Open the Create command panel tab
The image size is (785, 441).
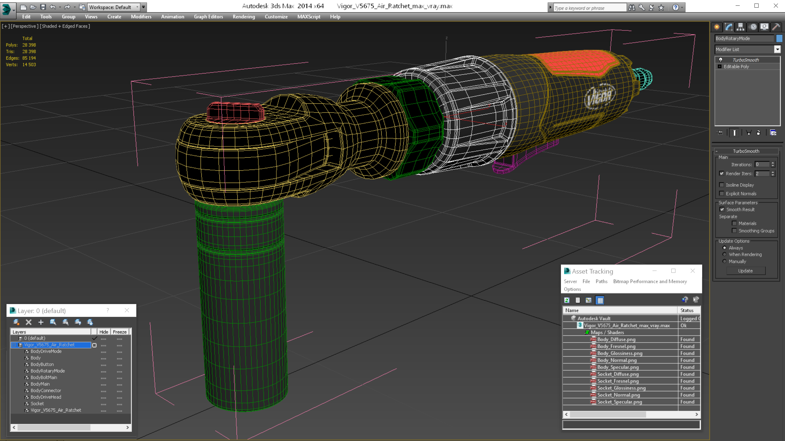717,27
